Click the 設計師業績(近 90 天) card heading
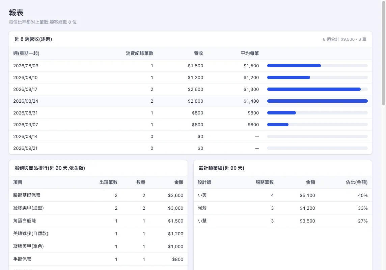Screen dimensions: 386x270 222,168
